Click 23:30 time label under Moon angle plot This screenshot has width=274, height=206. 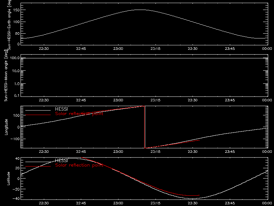pos(192,100)
